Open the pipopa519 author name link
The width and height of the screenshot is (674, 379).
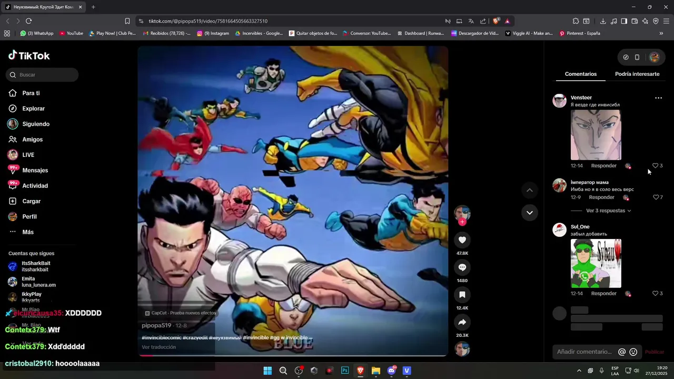point(156,326)
